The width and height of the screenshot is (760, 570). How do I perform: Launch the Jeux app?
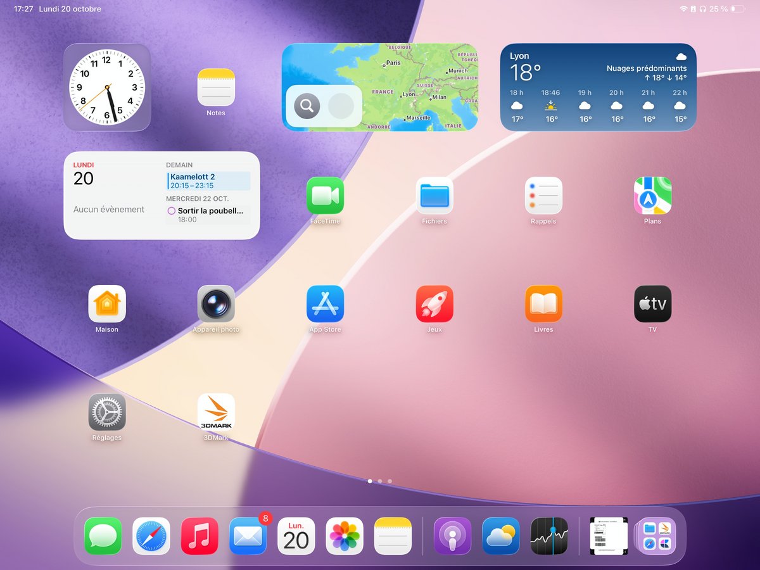click(x=434, y=304)
